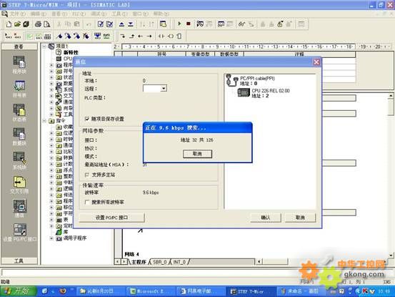Collapse the 指令 tree node
This screenshot has height=297, width=395.
click(44, 121)
